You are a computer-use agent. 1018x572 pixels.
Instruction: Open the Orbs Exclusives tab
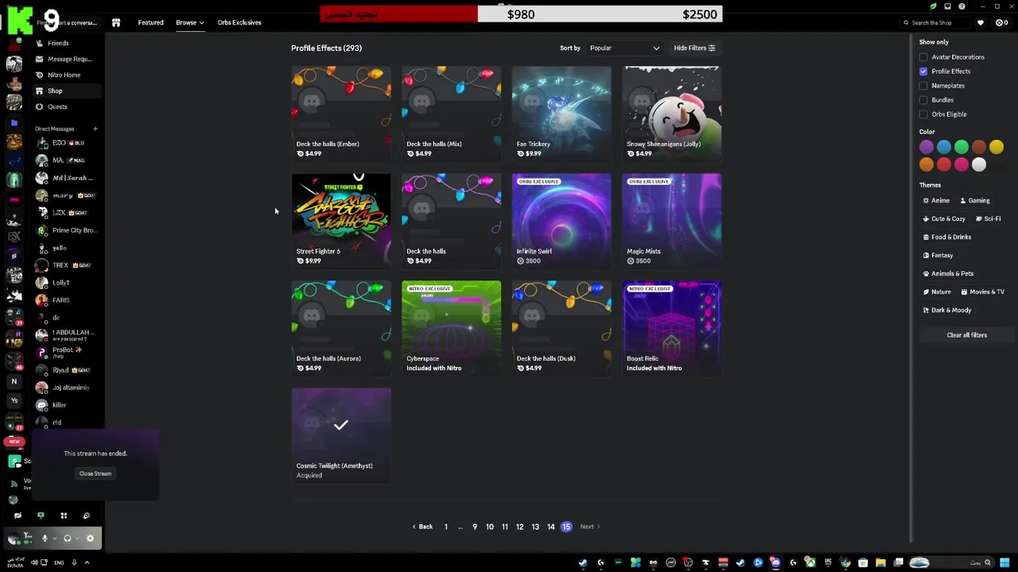(239, 23)
